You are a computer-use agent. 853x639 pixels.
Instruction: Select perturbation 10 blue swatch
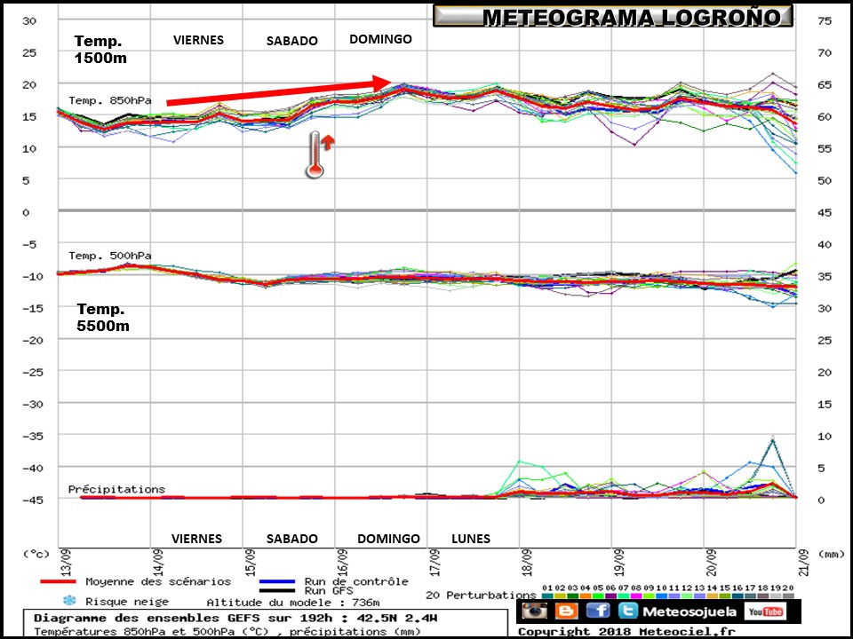coord(661,596)
